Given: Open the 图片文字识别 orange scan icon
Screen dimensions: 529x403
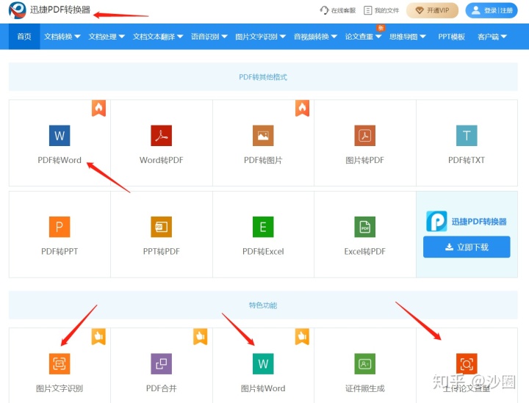Looking at the screenshot, I should point(60,363).
